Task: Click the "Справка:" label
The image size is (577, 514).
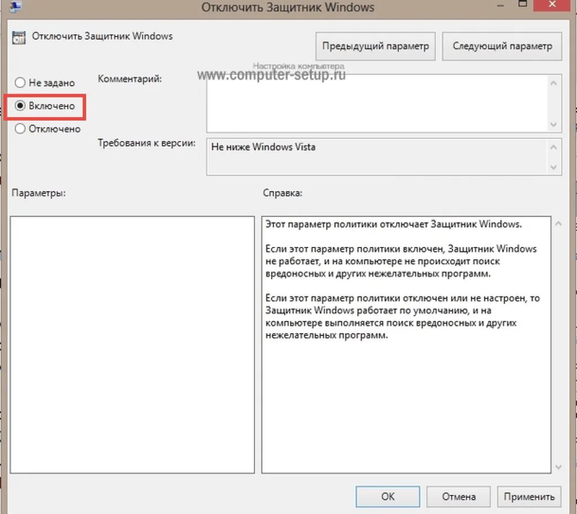Action: (282, 193)
